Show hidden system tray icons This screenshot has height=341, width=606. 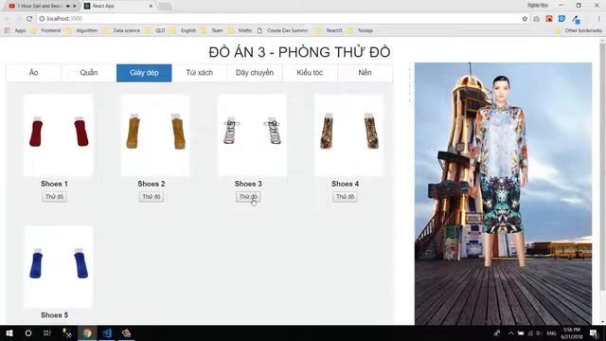tap(511, 333)
